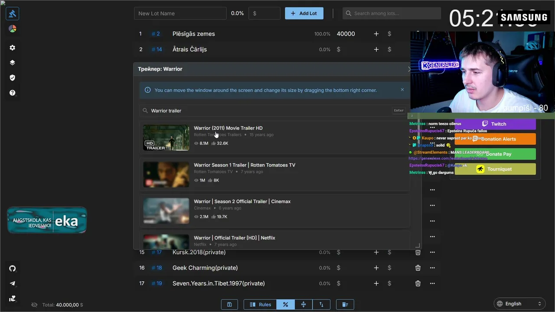Click the Season 2 Cinemax trailer thumbnail

coord(166,211)
